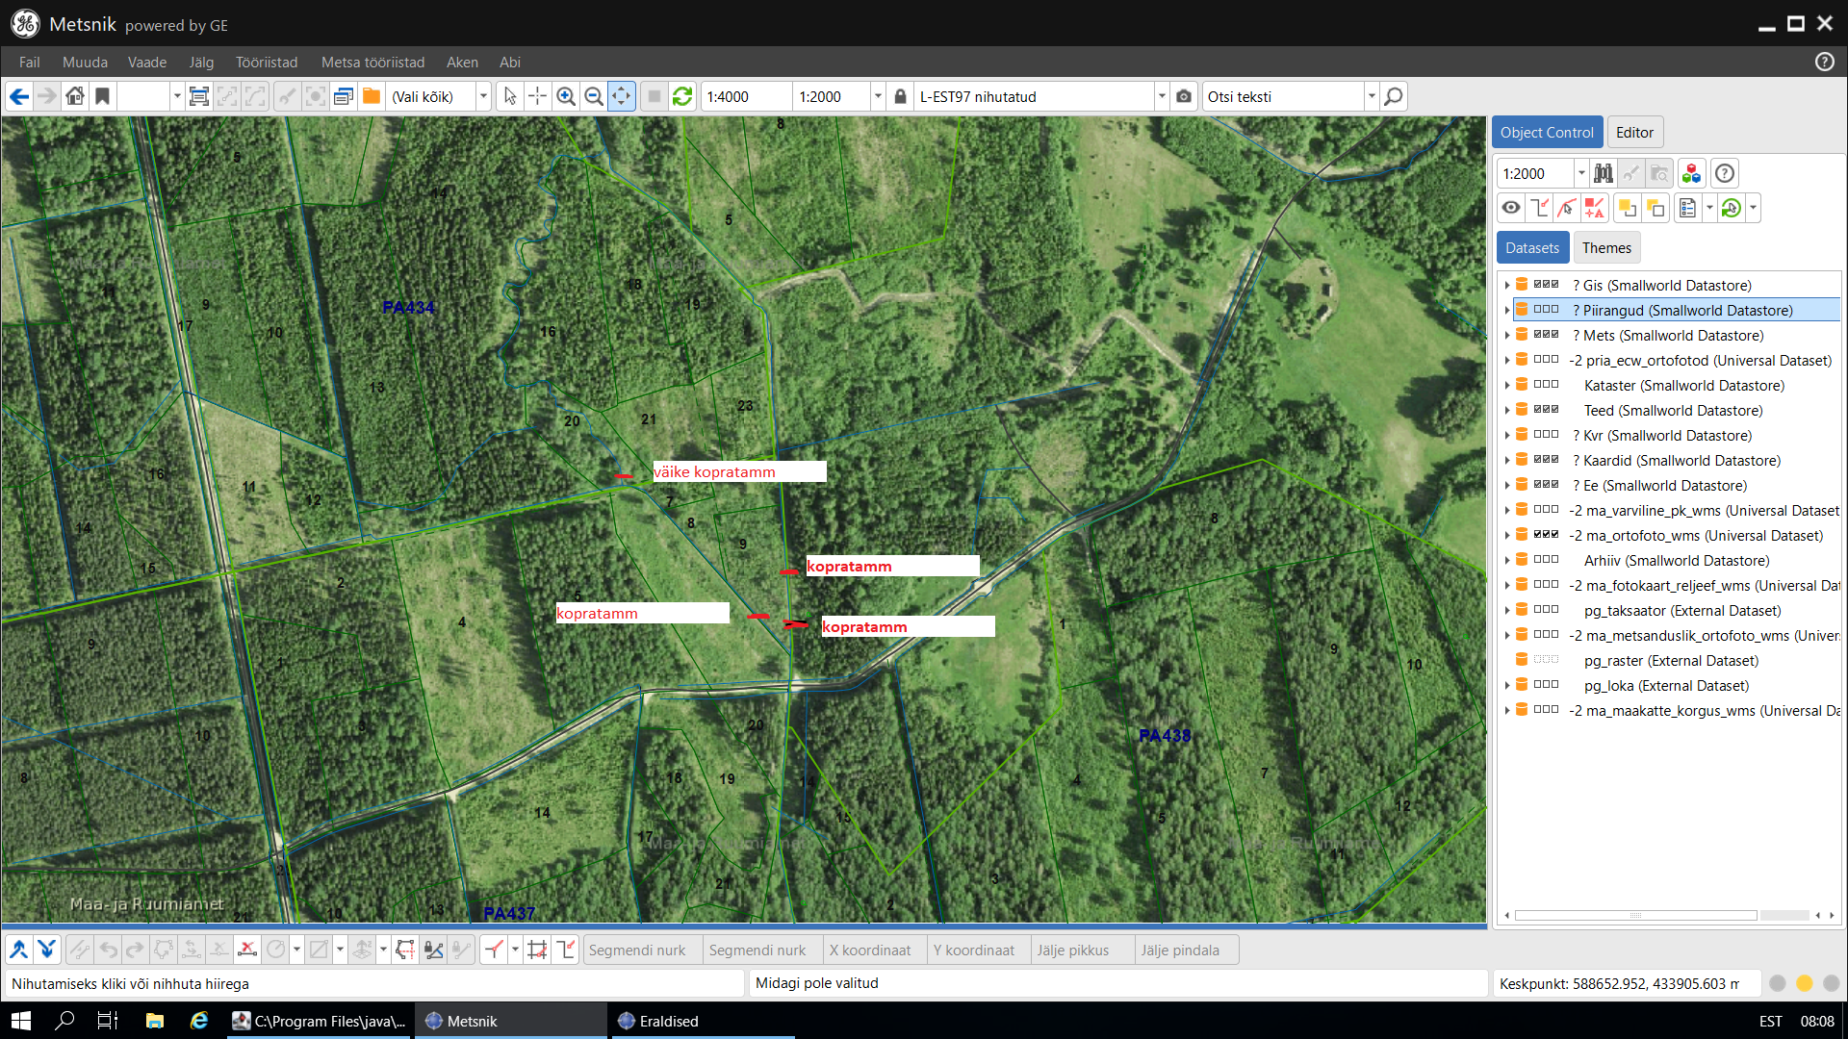Toggle visibility boxes of ma_ortofoto_wms dataset
The width and height of the screenshot is (1848, 1039).
pyautogui.click(x=1546, y=535)
